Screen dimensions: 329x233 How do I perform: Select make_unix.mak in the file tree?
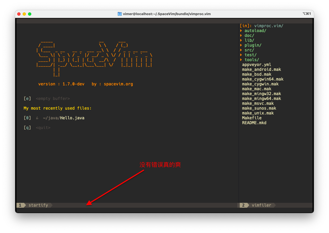click(x=258, y=113)
